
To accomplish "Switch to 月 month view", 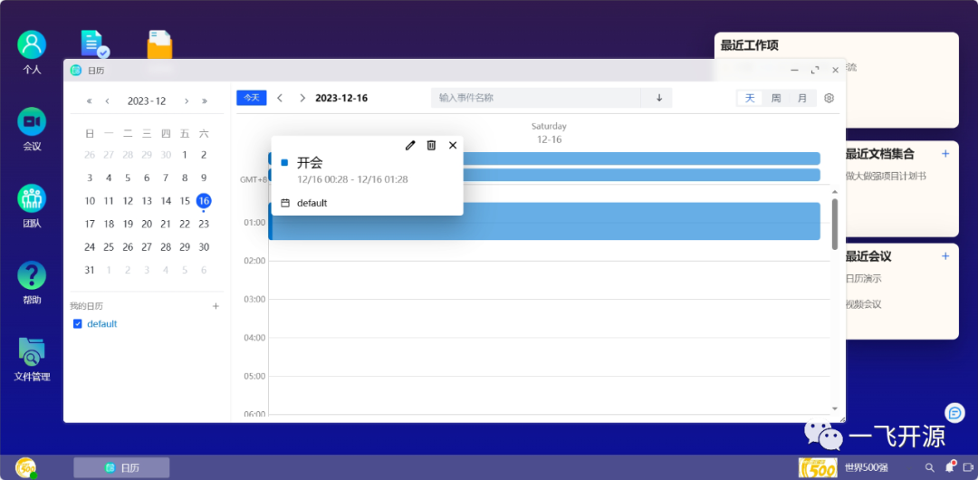I will (802, 98).
